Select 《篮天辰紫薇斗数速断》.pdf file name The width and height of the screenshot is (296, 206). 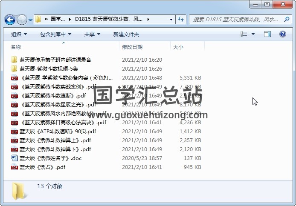pos(53,96)
